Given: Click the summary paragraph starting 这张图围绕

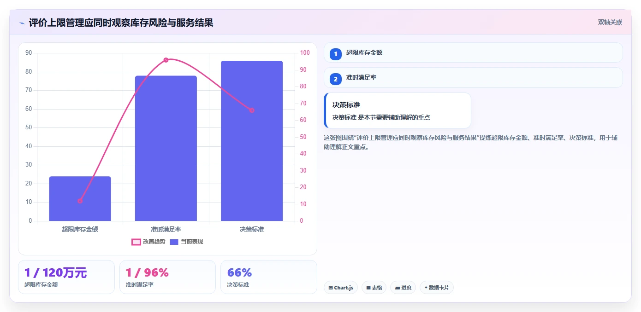Looking at the screenshot, I should pyautogui.click(x=471, y=142).
